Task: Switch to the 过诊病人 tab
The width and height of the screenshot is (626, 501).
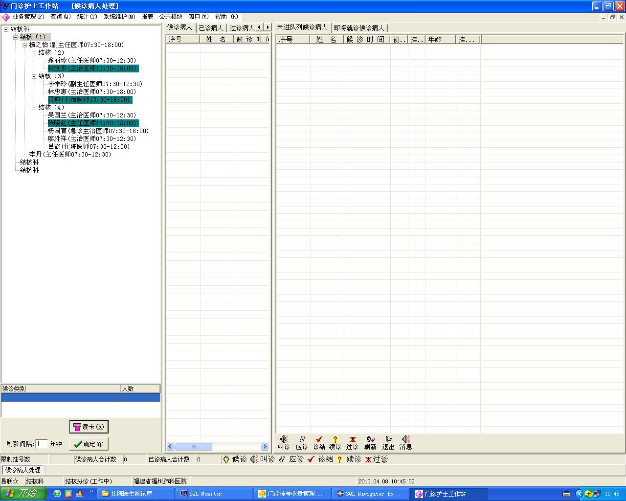Action: coord(242,28)
